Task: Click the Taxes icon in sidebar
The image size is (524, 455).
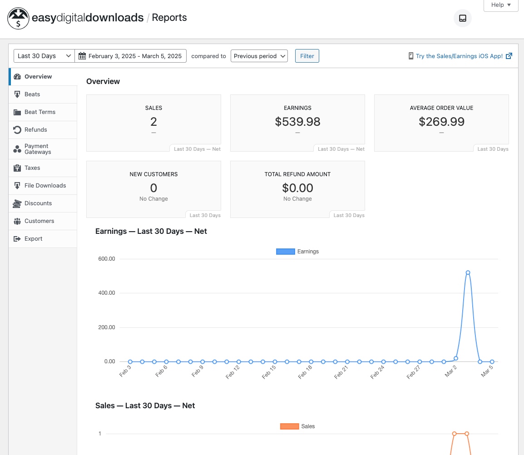Action: point(17,168)
